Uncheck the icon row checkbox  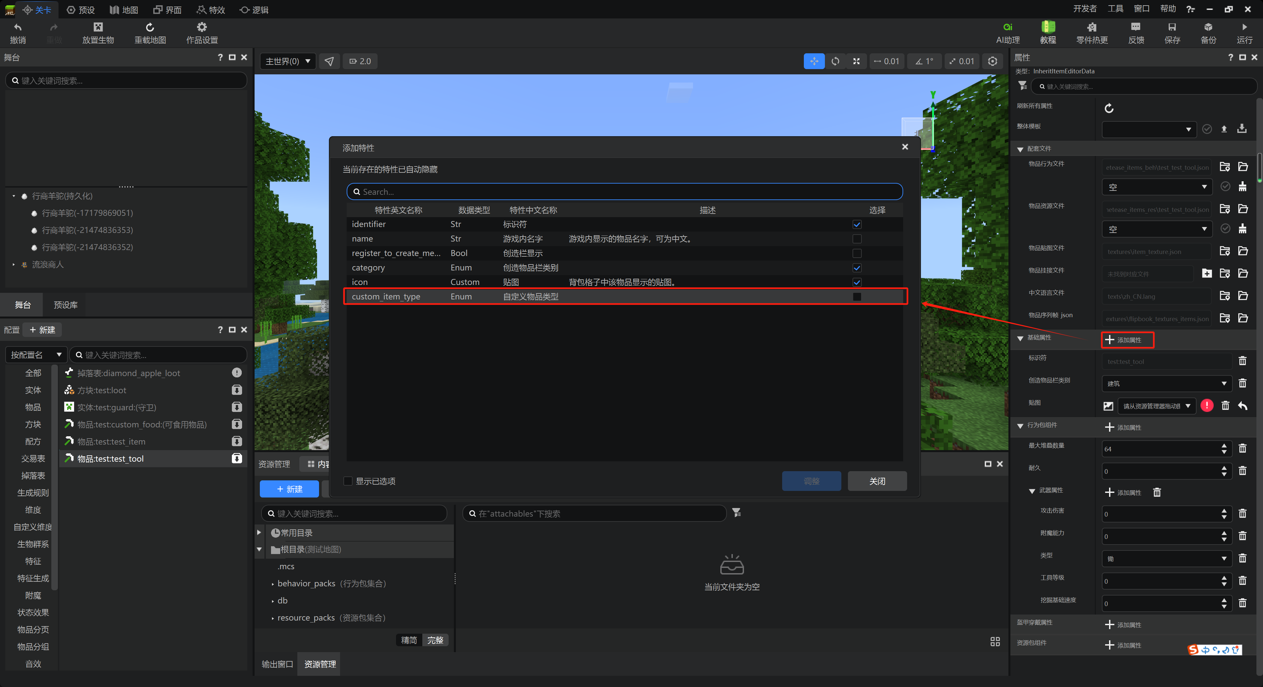856,282
